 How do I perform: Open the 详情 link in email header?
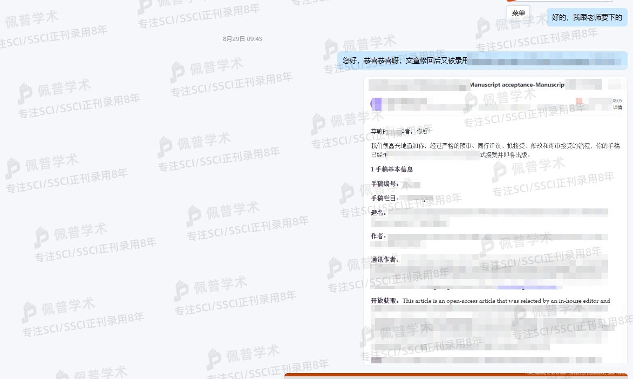617,107
